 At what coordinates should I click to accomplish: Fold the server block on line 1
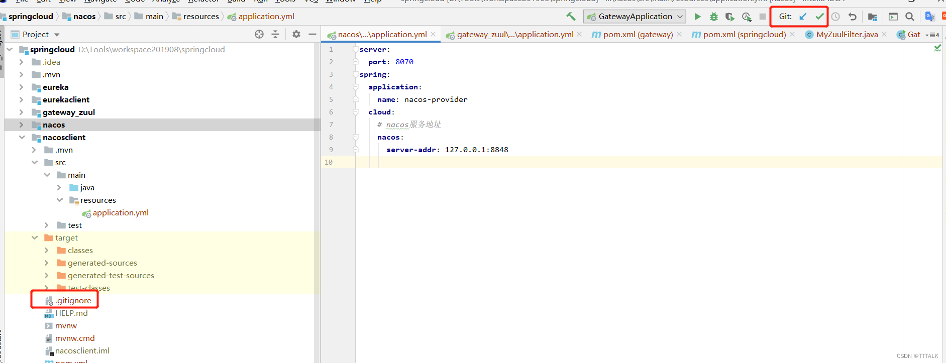[x=355, y=49]
